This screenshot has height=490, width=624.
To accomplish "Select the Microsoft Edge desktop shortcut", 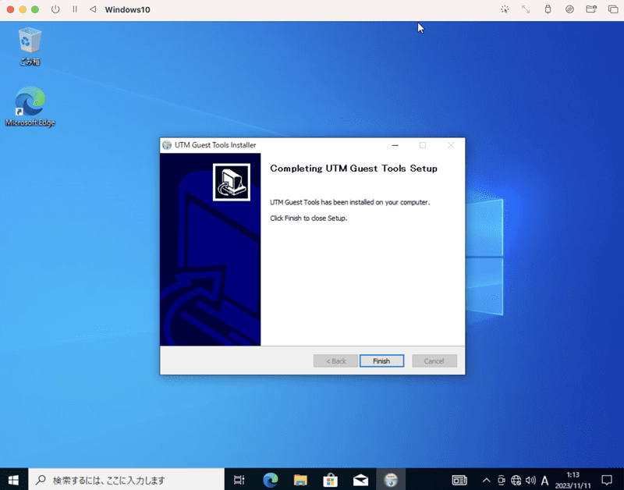I will point(30,107).
